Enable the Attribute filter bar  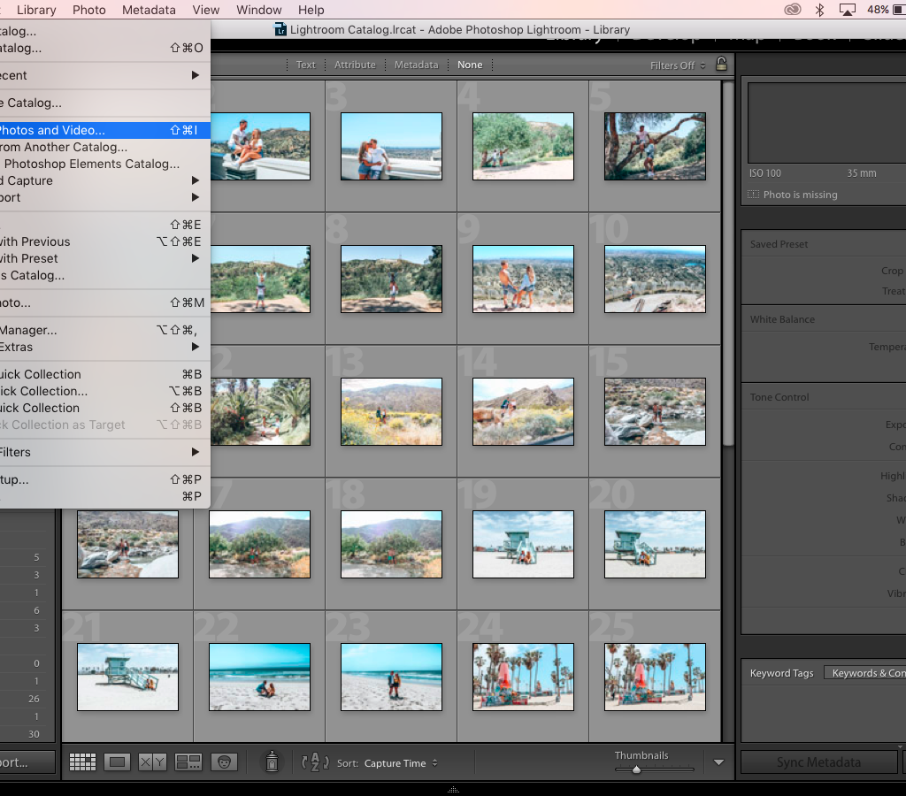point(355,65)
